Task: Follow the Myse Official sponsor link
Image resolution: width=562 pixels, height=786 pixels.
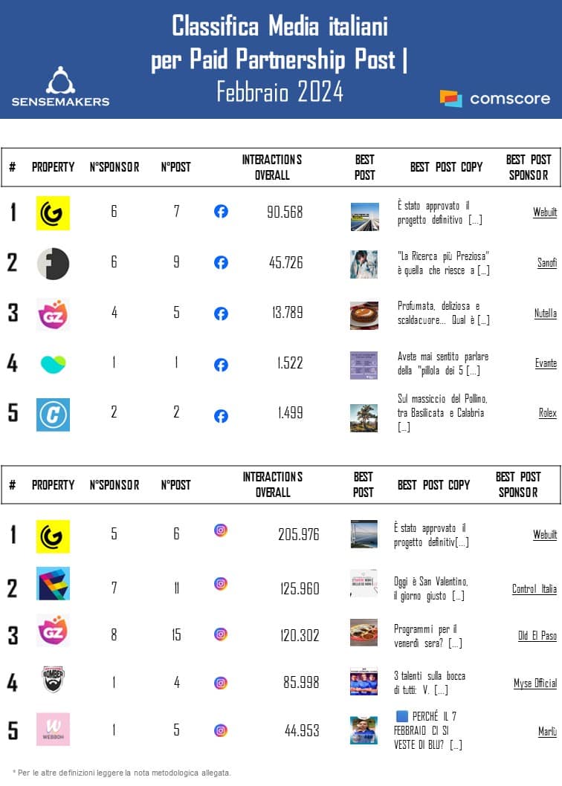Action: click(x=534, y=683)
